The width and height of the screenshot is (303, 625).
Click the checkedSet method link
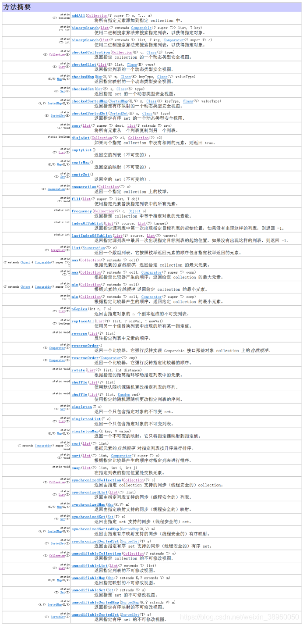coord(83,89)
